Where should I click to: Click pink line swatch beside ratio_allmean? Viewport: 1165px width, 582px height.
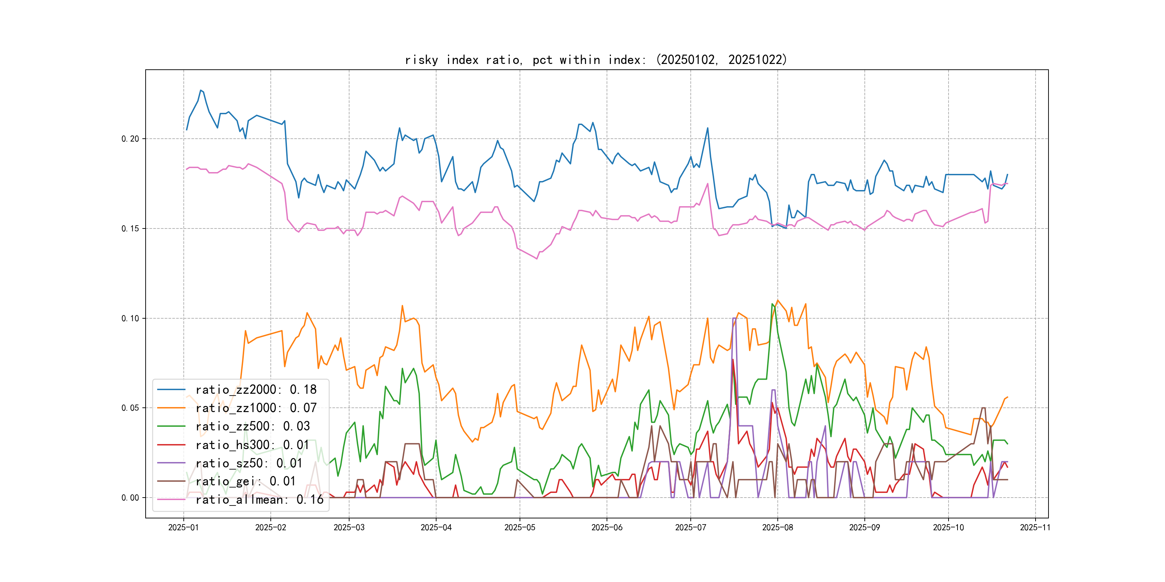pos(172,500)
